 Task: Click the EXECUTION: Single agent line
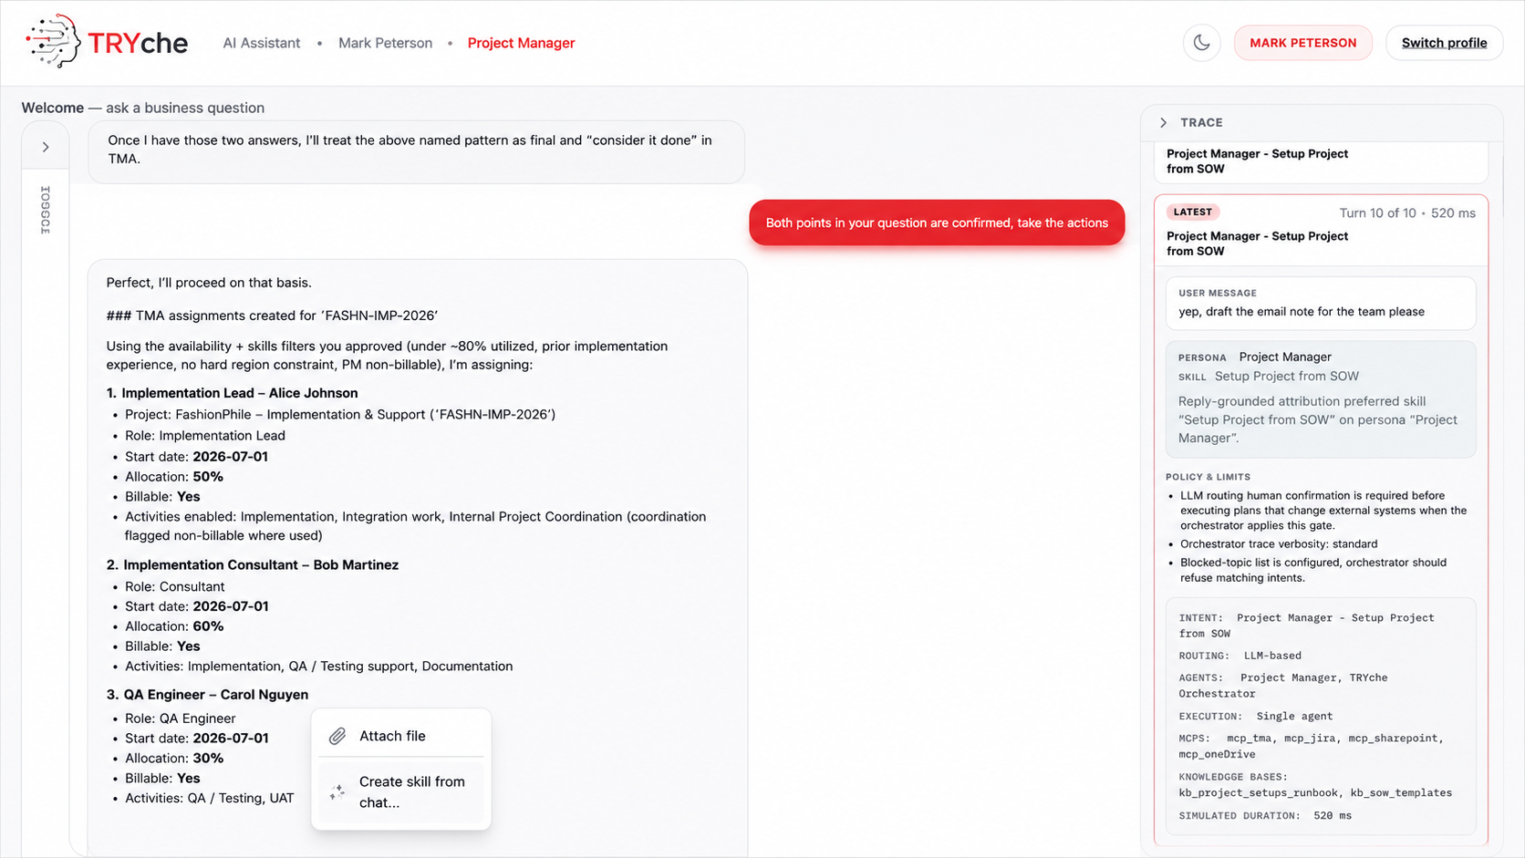point(1255,716)
